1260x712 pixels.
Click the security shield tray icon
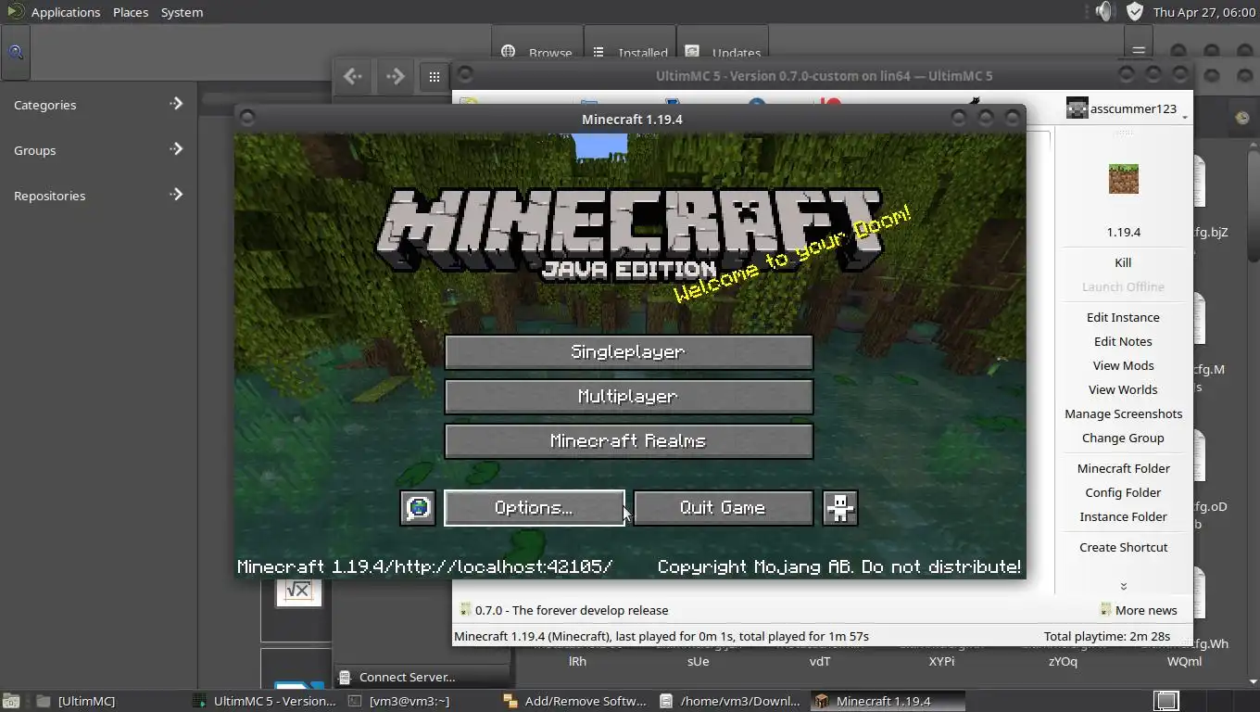(x=1135, y=11)
